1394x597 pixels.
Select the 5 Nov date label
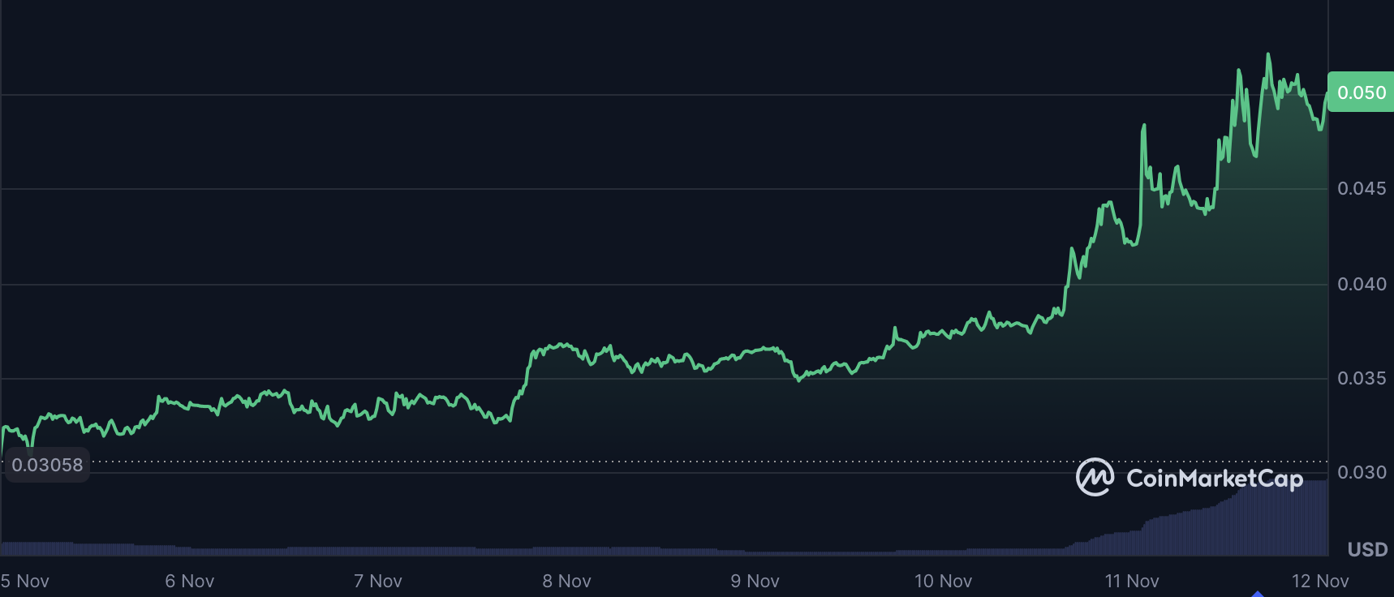(x=25, y=581)
